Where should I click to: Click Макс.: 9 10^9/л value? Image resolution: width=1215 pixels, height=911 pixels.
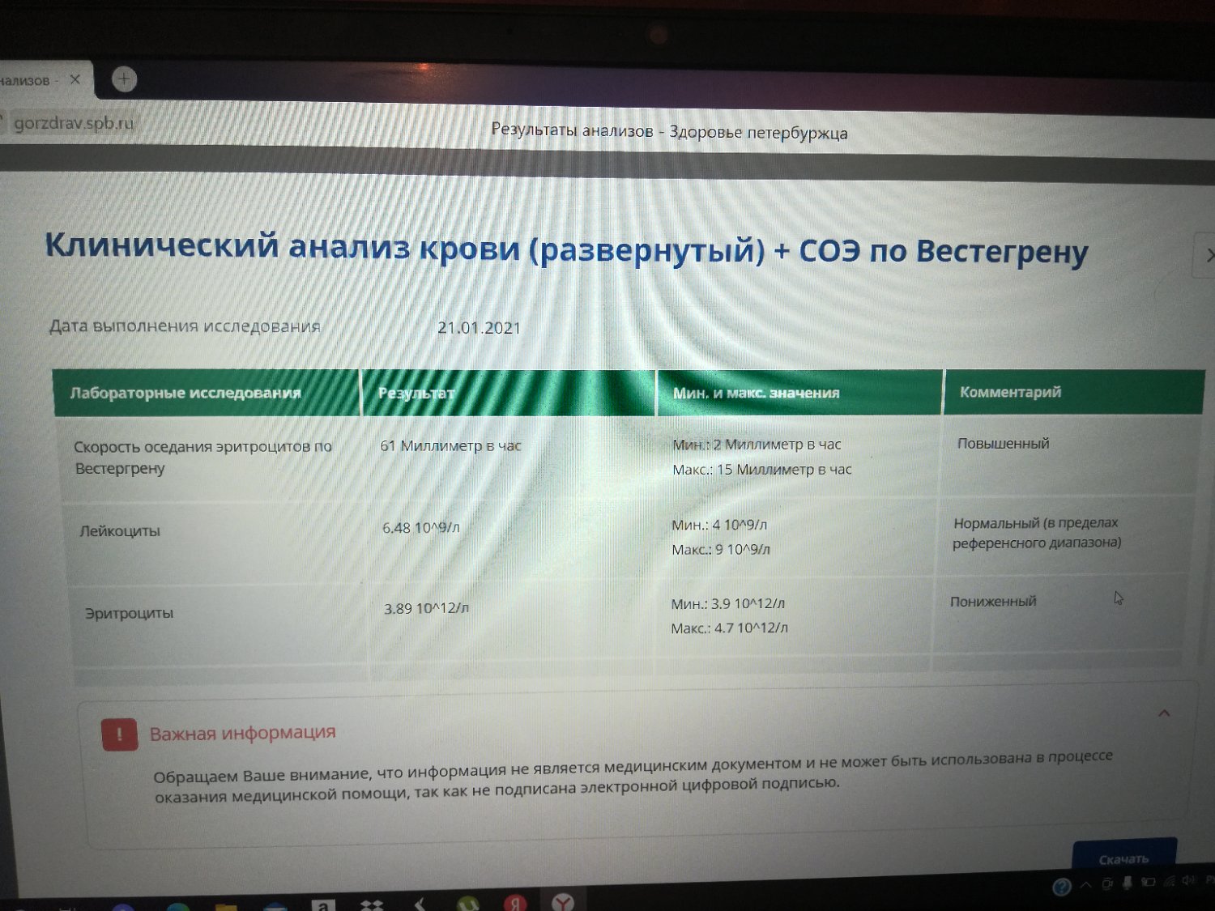[721, 549]
